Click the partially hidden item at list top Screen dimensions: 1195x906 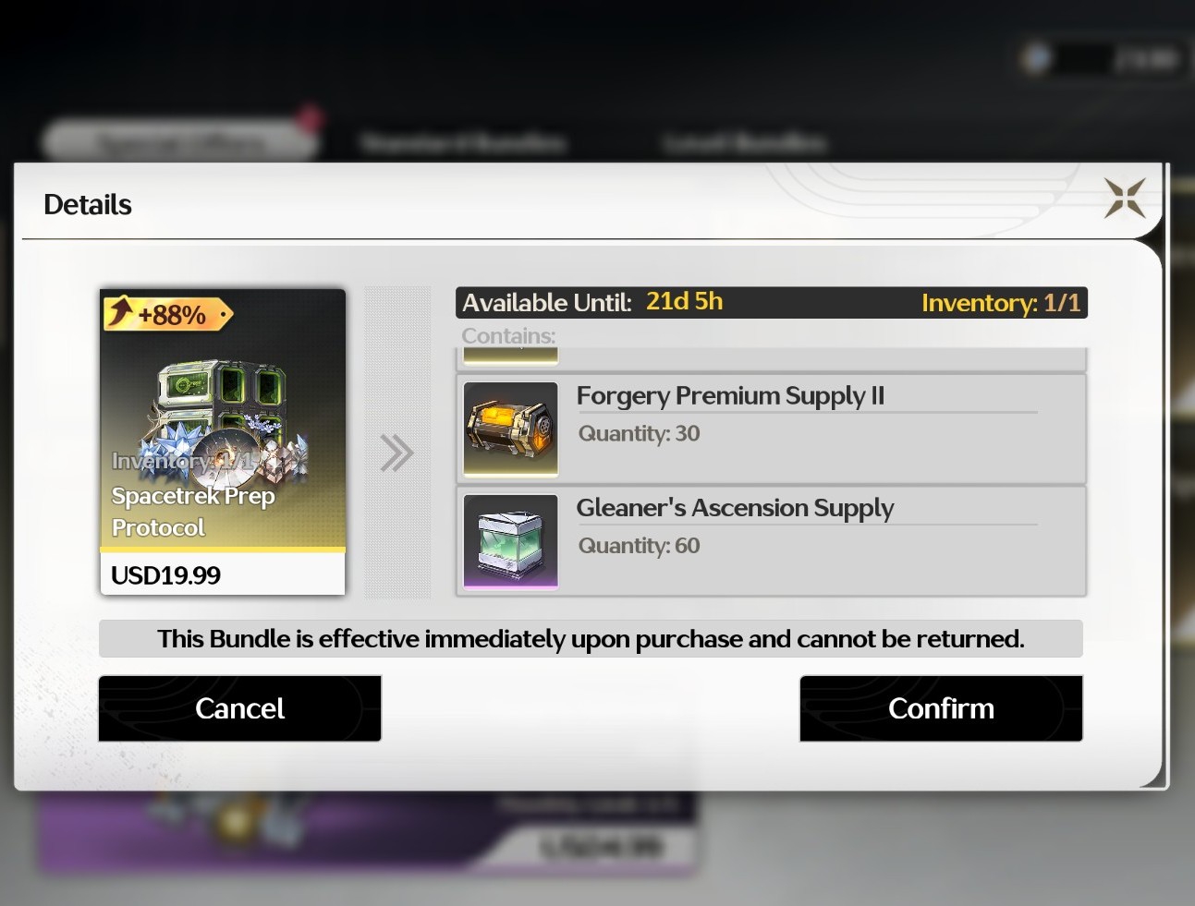click(x=772, y=358)
